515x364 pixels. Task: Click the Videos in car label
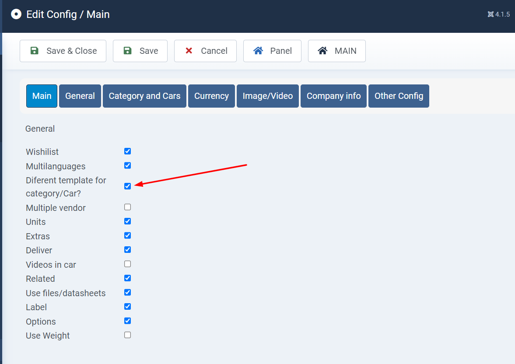pyautogui.click(x=51, y=265)
